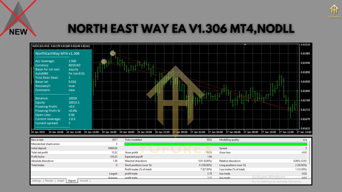Viewport: 342px width, 192px height.
Task: Switch to the Results tab
Action: [x=49, y=181]
